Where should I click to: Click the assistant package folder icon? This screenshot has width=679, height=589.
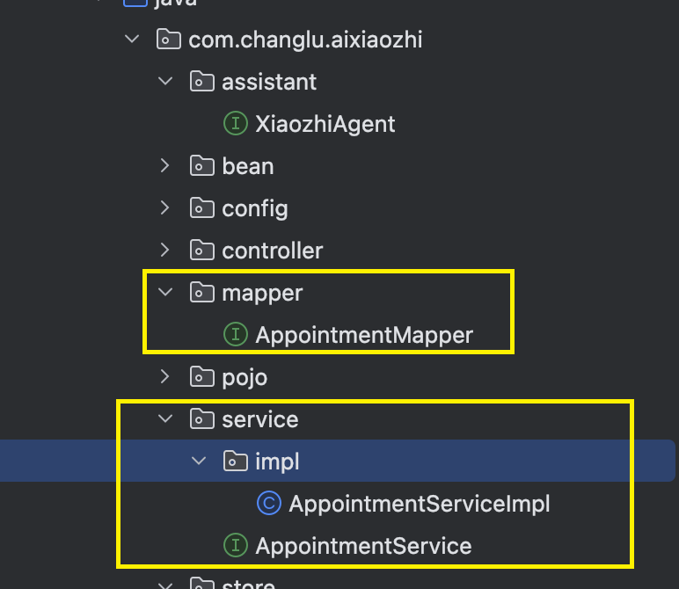202,82
